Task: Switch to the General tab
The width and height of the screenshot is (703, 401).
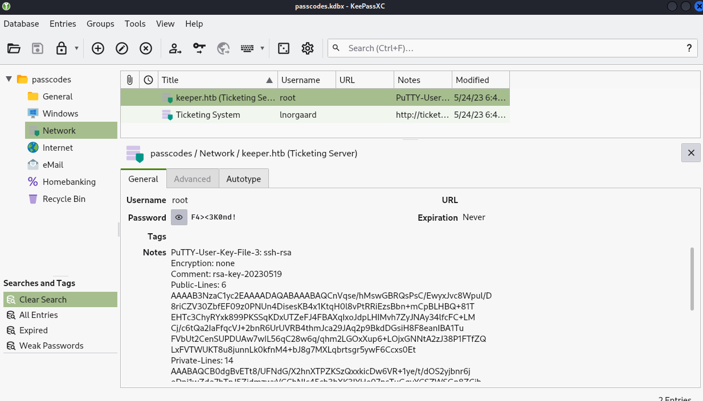Action: 144,179
